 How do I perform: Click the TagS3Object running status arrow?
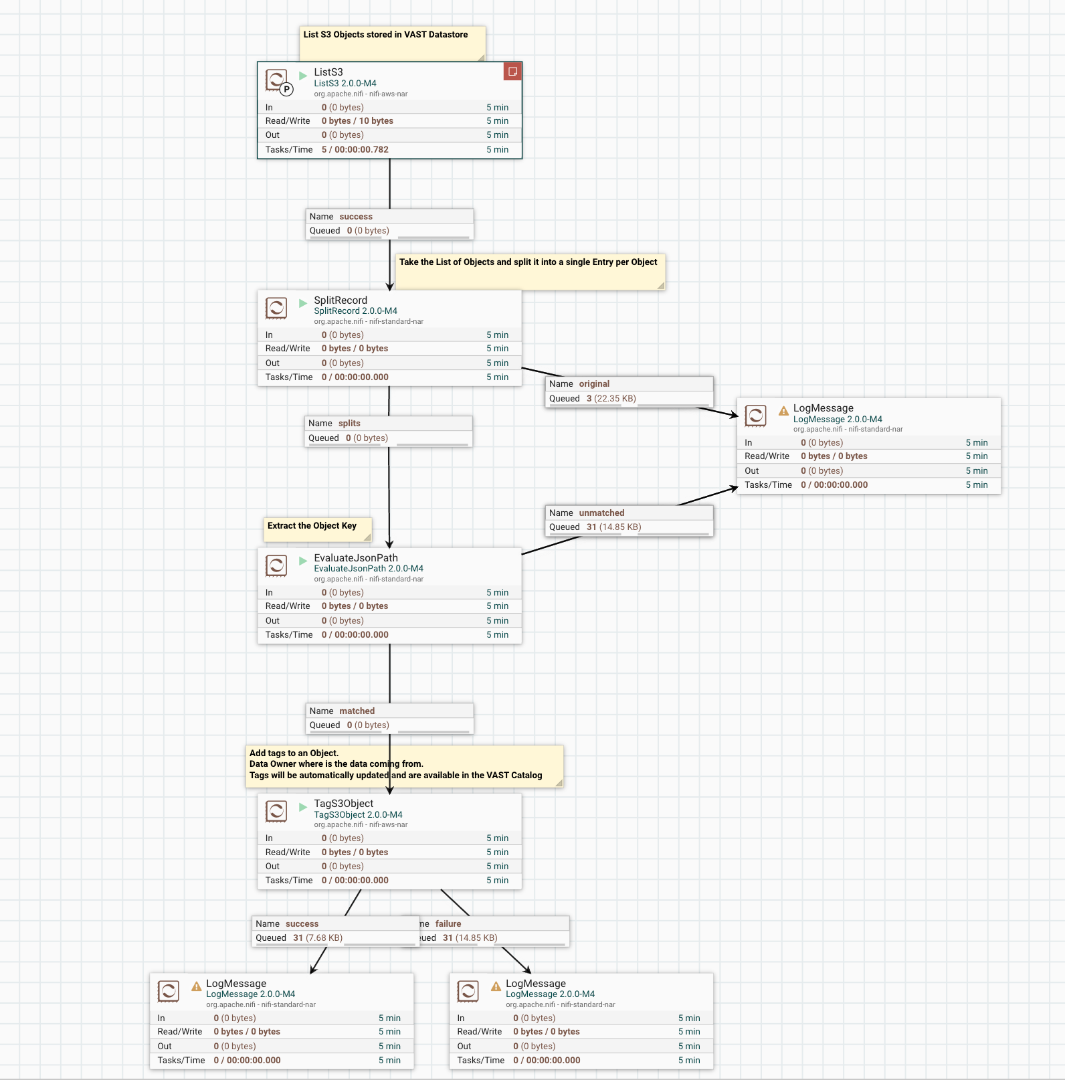click(x=303, y=806)
